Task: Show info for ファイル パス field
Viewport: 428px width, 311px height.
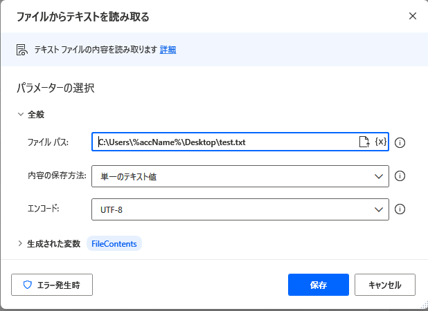Action: tap(400, 142)
